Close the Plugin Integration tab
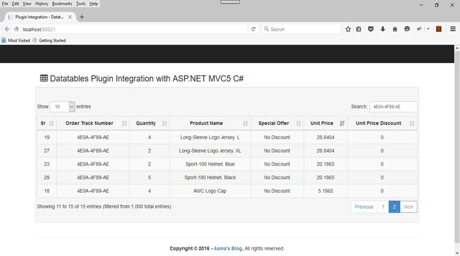The image size is (460, 256). [x=70, y=17]
